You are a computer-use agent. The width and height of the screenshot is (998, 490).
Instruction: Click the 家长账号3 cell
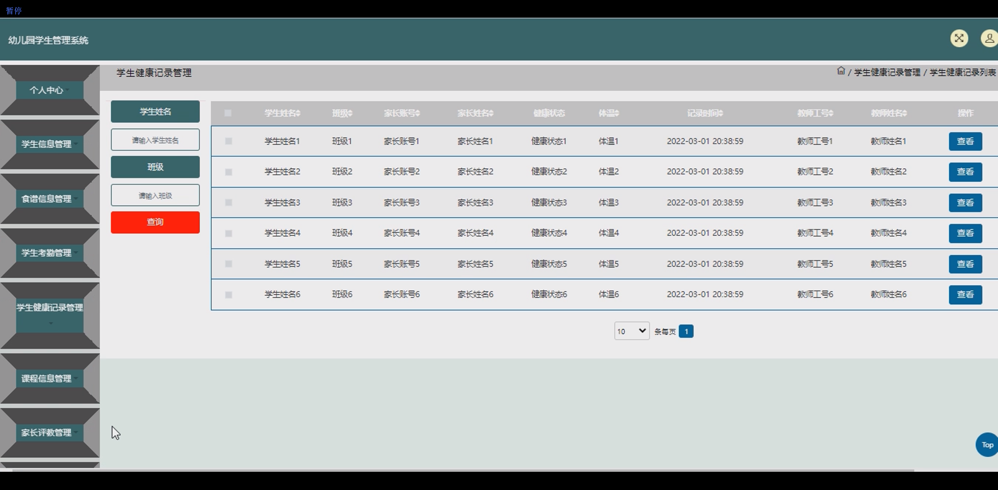401,203
